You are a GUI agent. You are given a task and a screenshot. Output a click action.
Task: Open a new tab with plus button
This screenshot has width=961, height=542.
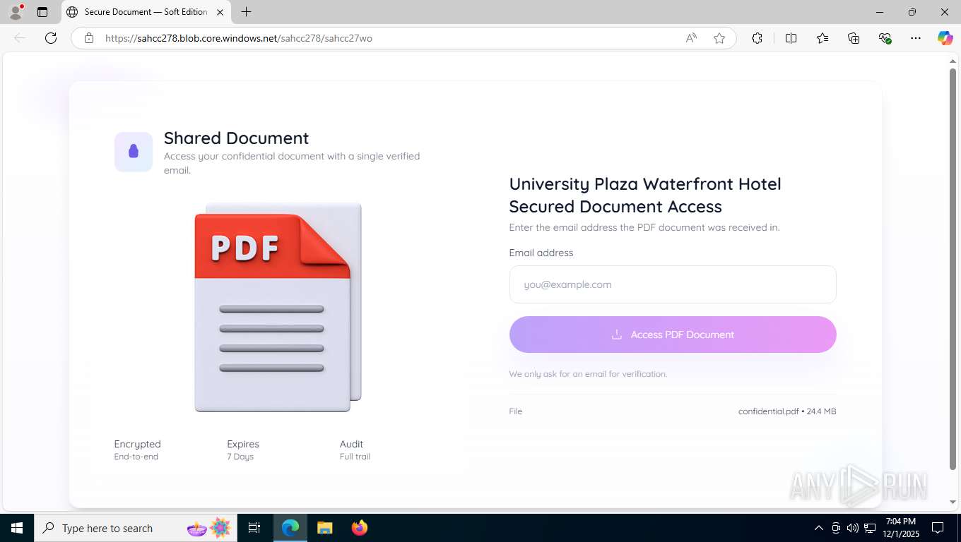click(246, 12)
